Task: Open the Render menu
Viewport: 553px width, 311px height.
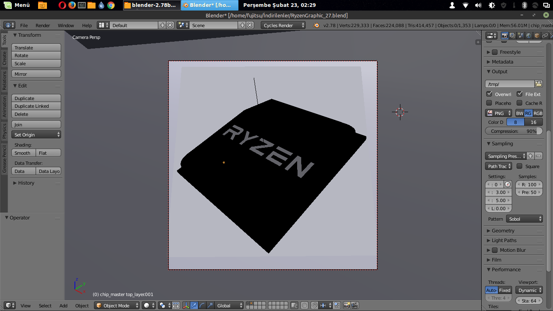Action: [x=43, y=25]
